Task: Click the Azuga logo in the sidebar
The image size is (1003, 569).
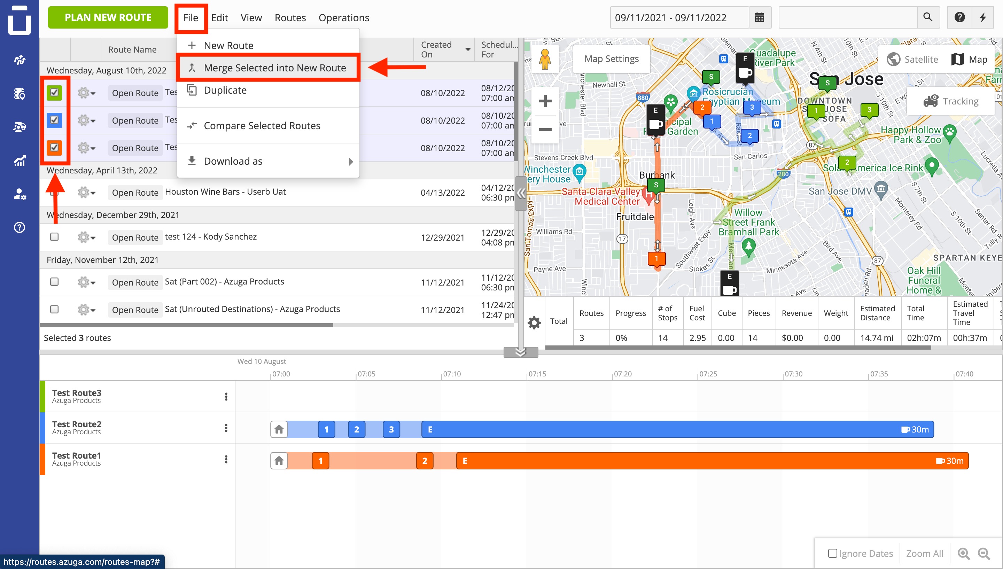Action: 19,20
